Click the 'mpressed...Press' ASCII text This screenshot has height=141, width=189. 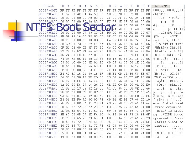[168, 118]
